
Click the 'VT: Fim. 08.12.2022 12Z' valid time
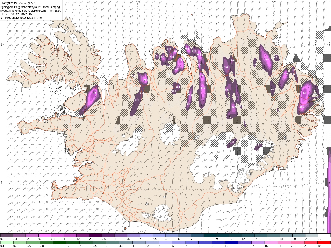[16, 18]
